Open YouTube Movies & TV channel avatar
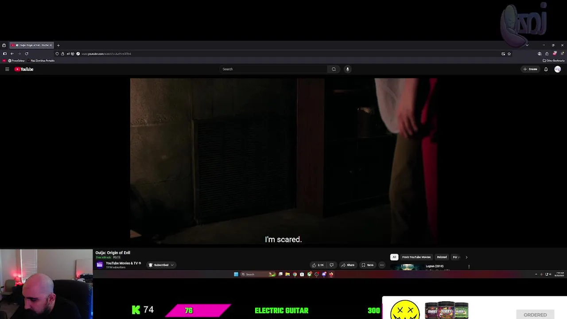 tap(100, 265)
